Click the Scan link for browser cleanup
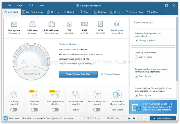The image size is (180, 124). tap(141, 57)
